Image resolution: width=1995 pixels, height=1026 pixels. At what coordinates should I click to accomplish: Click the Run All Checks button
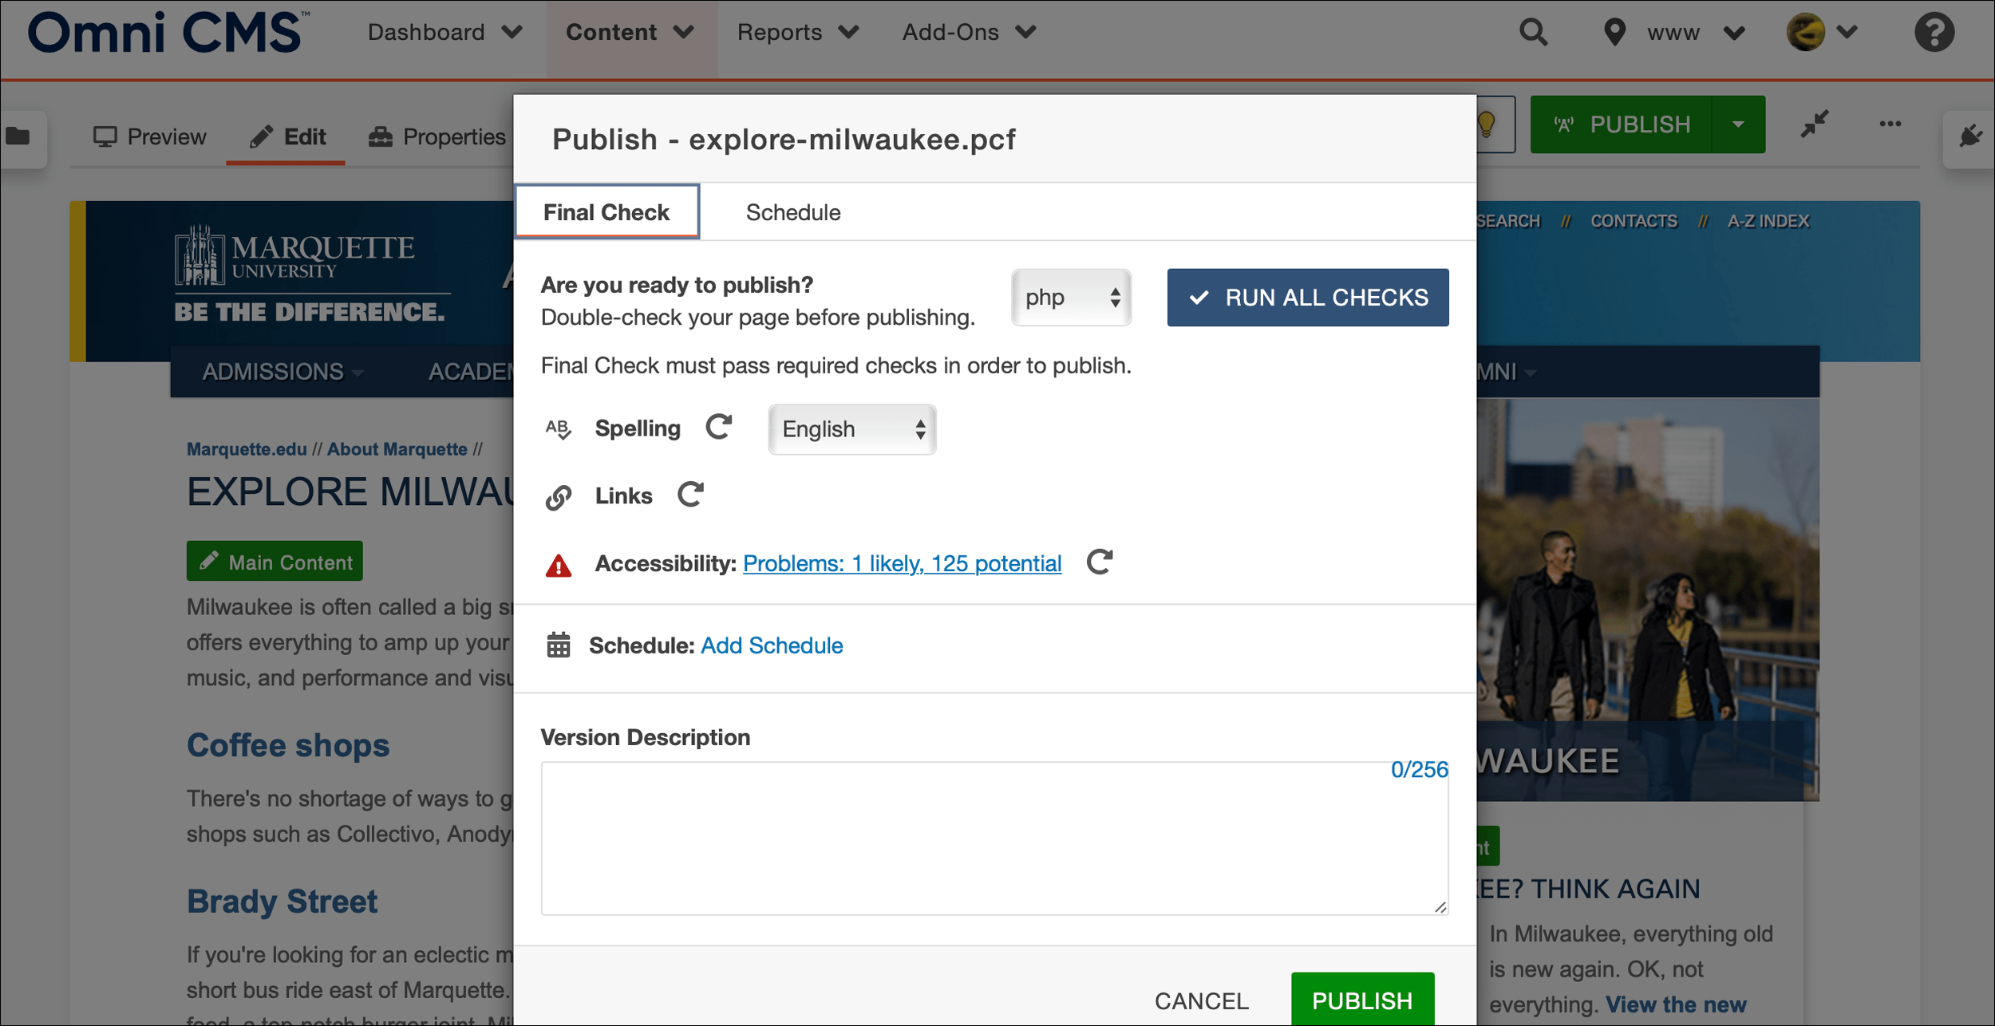pyautogui.click(x=1308, y=298)
